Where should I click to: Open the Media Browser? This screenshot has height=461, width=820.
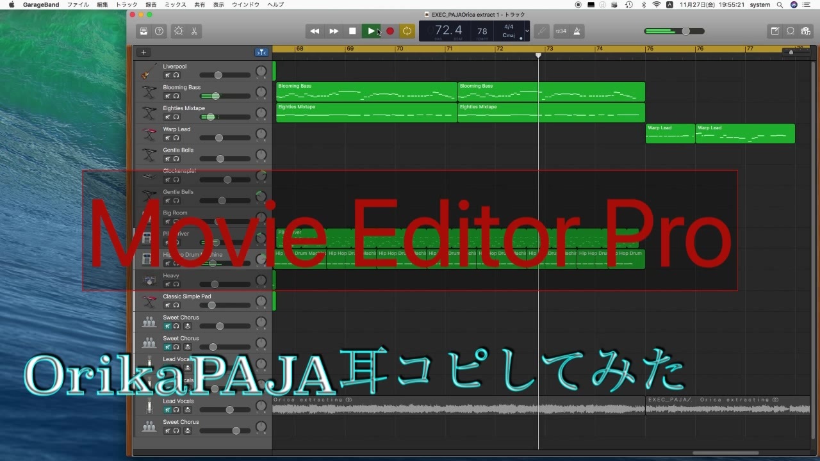pyautogui.click(x=806, y=31)
